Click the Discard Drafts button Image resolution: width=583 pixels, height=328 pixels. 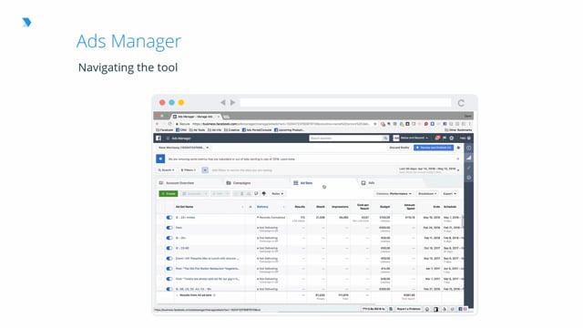pyautogui.click(x=399, y=148)
